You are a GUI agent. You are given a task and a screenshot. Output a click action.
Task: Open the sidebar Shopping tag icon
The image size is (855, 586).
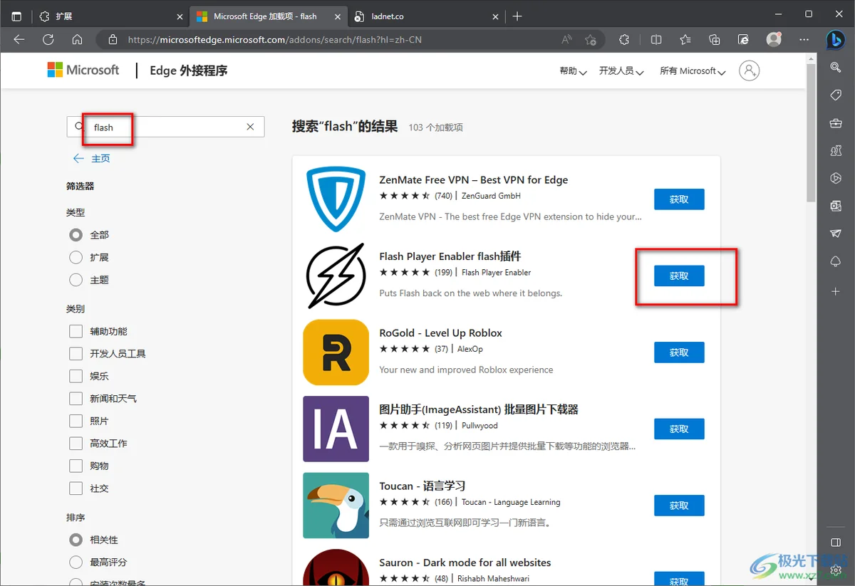point(836,95)
